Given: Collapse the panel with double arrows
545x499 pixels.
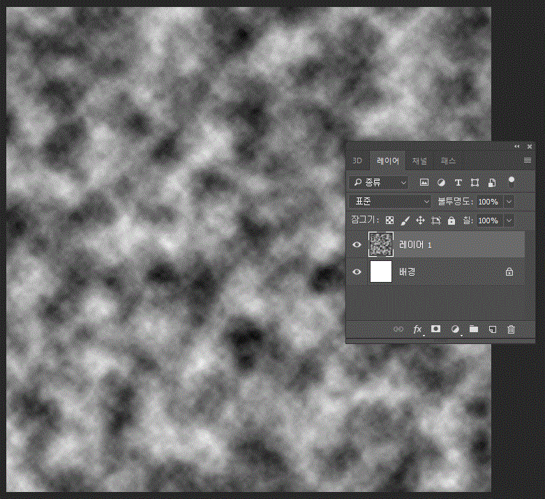Looking at the screenshot, I should point(517,147).
